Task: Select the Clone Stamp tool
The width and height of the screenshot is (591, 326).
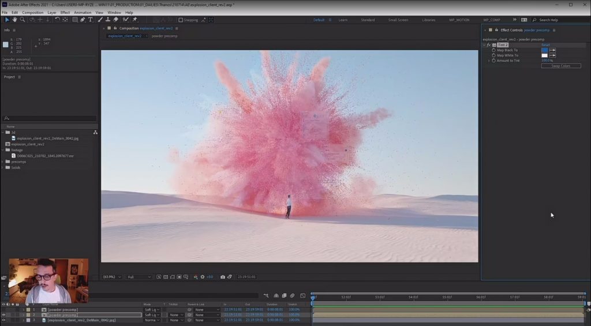Action: tap(107, 20)
